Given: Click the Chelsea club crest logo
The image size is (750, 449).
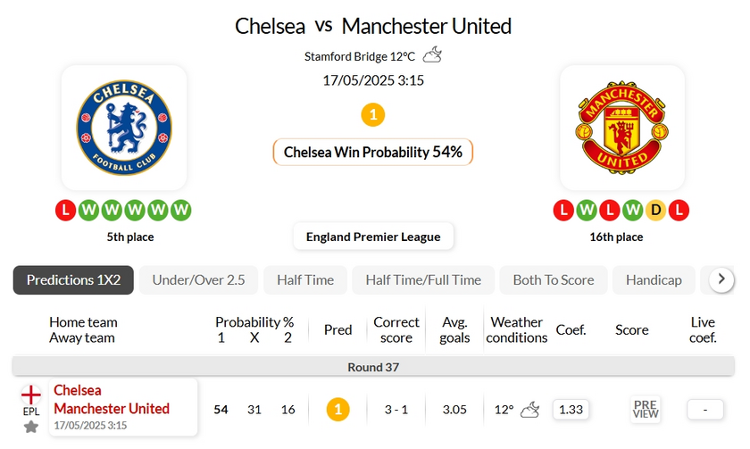Looking at the screenshot, I should [124, 127].
